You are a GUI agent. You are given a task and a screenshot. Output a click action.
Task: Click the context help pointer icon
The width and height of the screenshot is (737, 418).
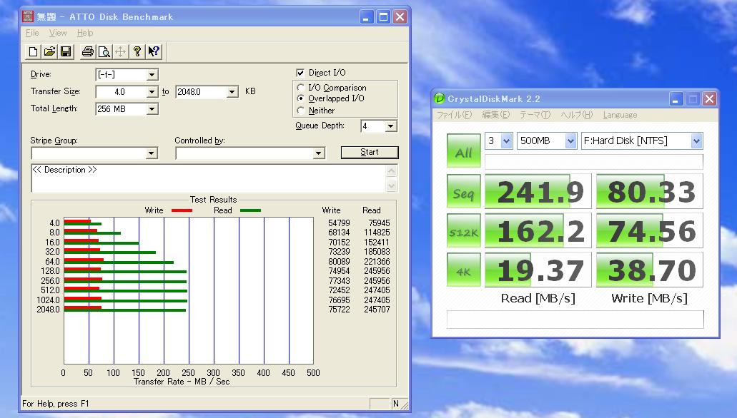[154, 51]
